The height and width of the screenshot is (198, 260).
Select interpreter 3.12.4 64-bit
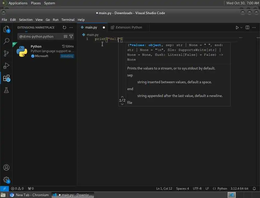click(239, 189)
